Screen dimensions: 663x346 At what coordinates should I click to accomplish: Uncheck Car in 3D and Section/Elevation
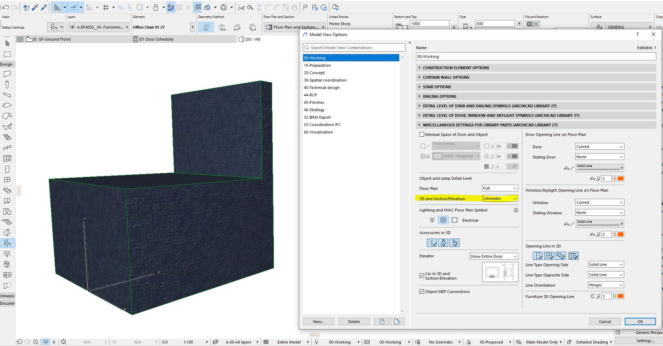[422, 276]
